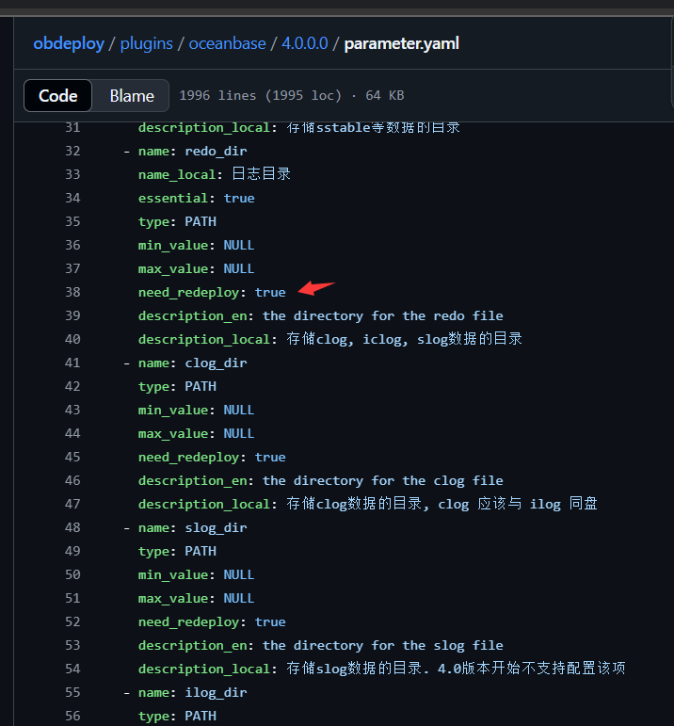
Task: Go to the plugins folder breadcrumb
Action: pos(146,44)
